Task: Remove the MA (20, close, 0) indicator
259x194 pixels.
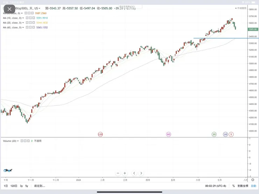Action: (34, 23)
